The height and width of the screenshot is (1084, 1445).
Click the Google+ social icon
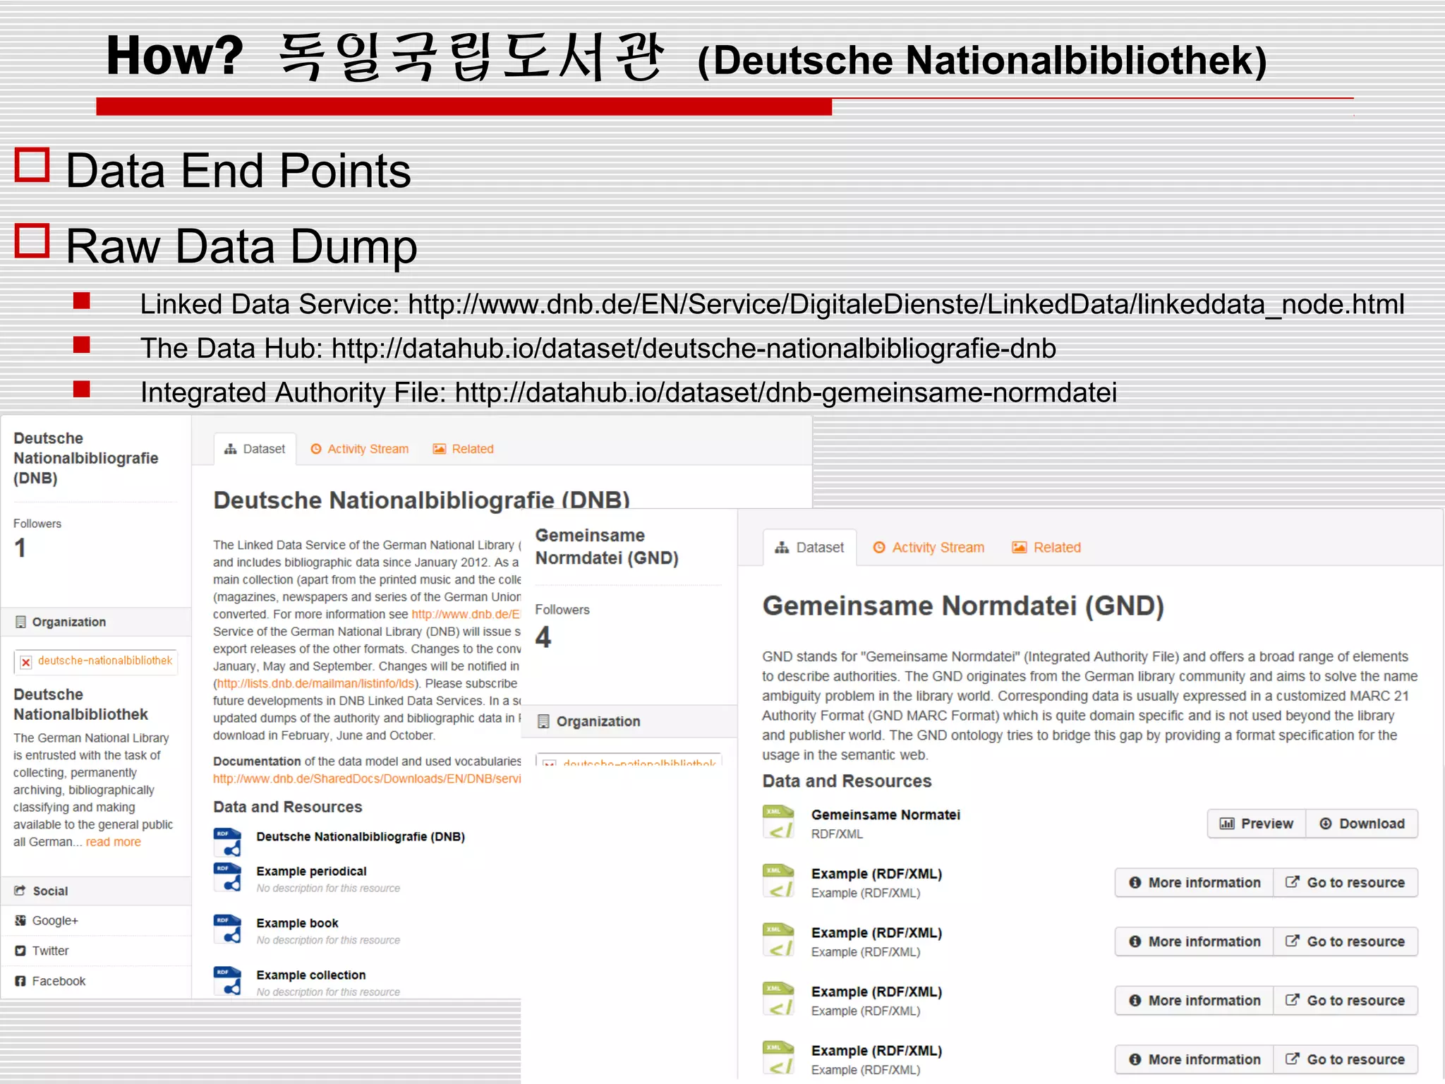coord(20,920)
